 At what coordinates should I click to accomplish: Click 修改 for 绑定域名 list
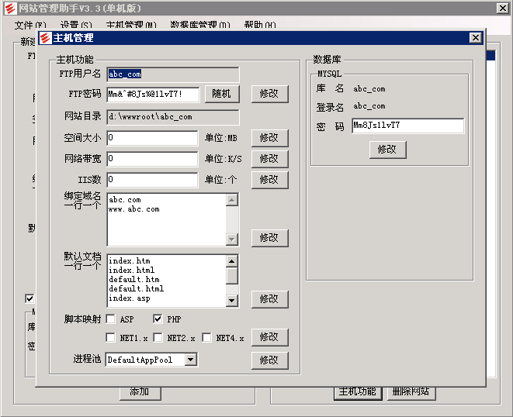click(269, 238)
